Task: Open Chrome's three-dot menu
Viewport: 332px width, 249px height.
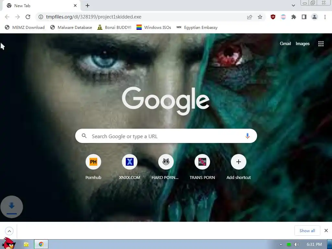Action: 325,17
